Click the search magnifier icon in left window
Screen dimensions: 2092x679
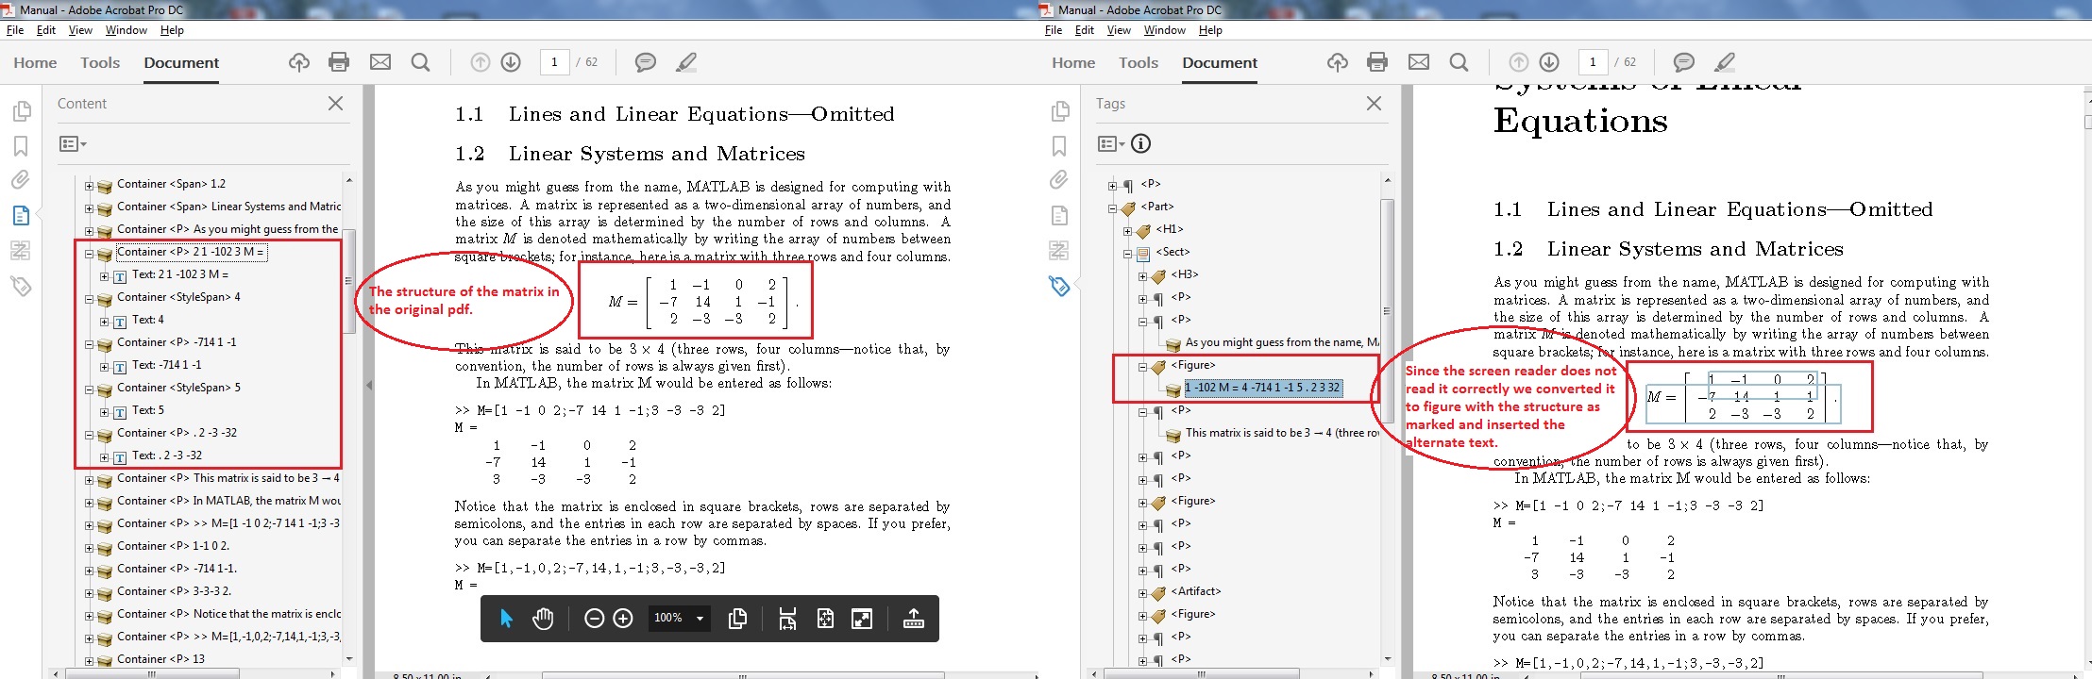pos(421,62)
